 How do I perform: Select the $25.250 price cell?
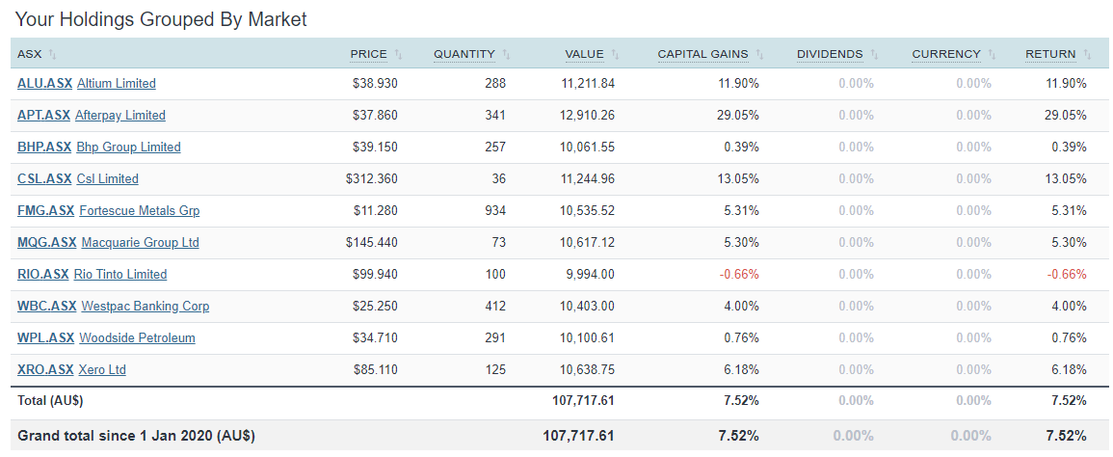click(376, 307)
